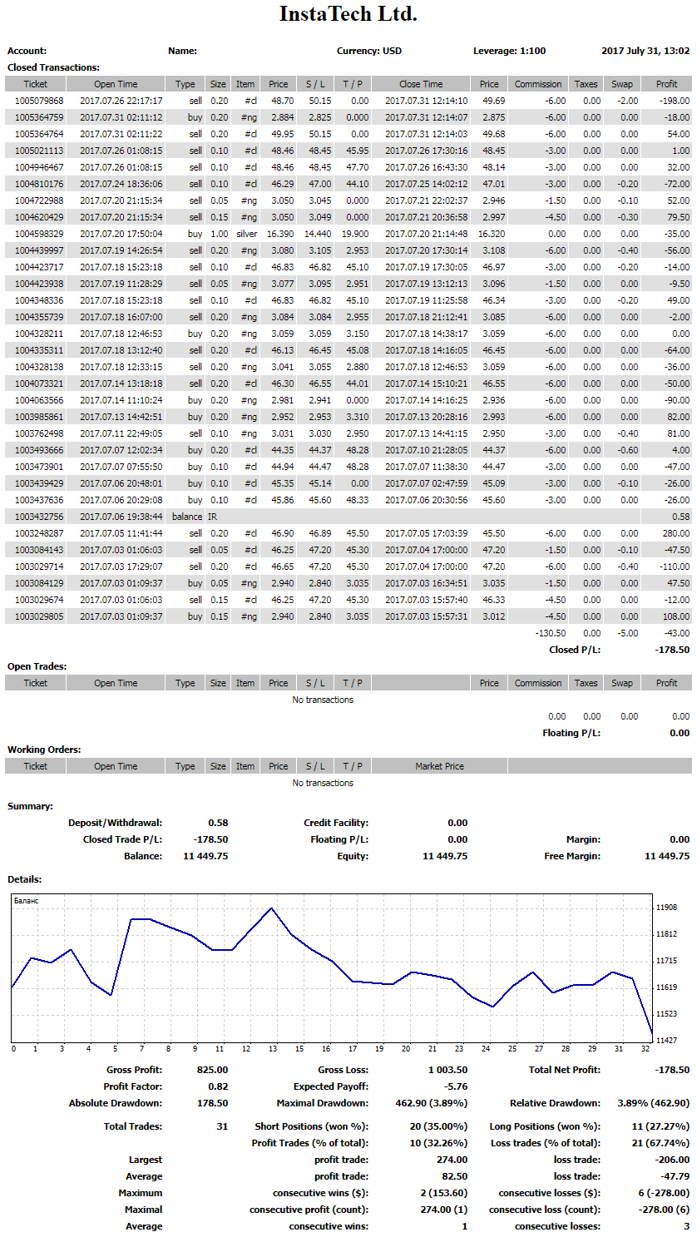Click the Swap column header in Open Trades
The image size is (697, 1237).
pos(622,683)
